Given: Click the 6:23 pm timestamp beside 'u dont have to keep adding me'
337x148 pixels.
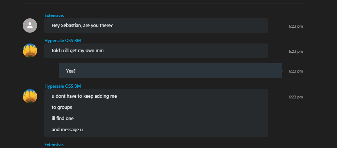Looking at the screenshot, I should click(x=296, y=97).
